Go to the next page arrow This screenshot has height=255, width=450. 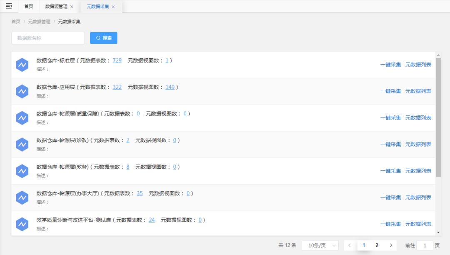(390, 245)
